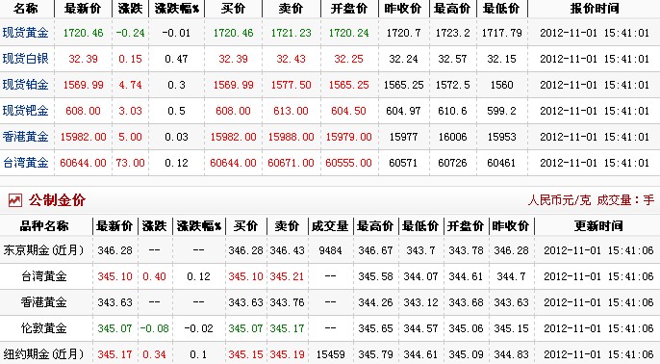Screen dimensions: 660x364
Task: Select the 东京期金(近月) row name
Action: coord(44,250)
